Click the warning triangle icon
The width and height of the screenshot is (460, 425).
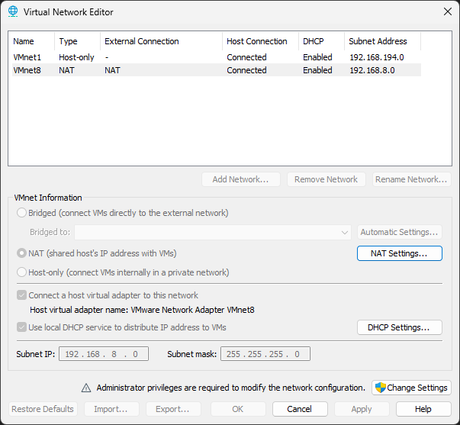click(86, 388)
